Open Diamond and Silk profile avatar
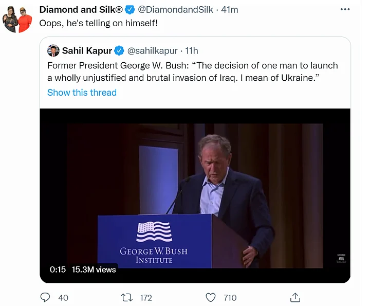370x306 pixels. tap(17, 20)
